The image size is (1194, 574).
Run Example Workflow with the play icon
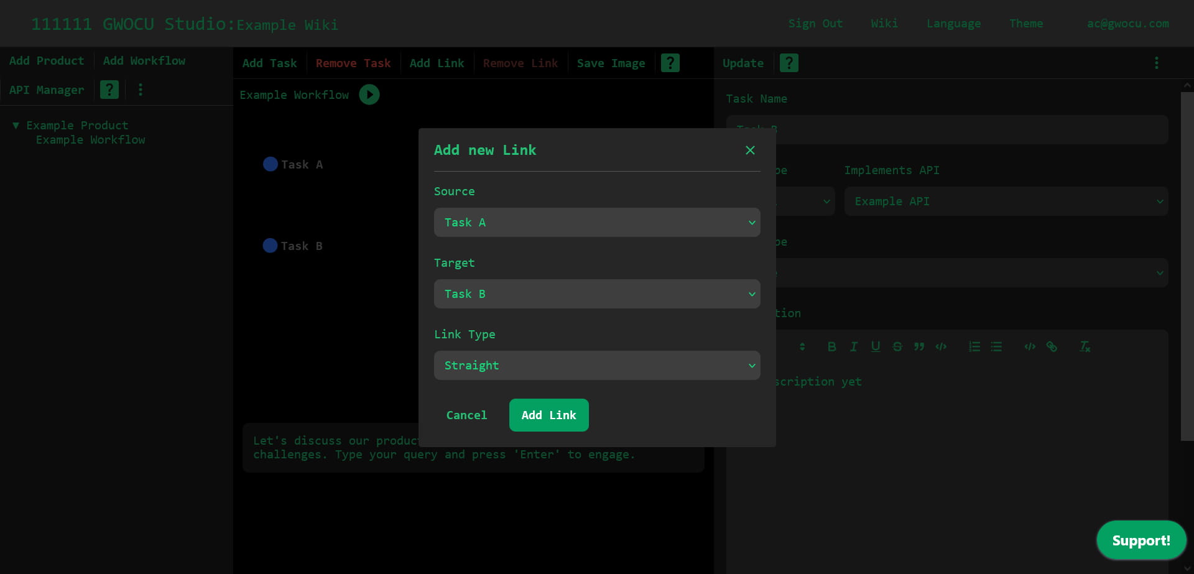(x=369, y=95)
